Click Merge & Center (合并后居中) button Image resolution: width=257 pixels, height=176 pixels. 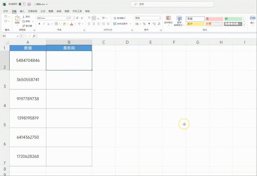(x=121, y=24)
